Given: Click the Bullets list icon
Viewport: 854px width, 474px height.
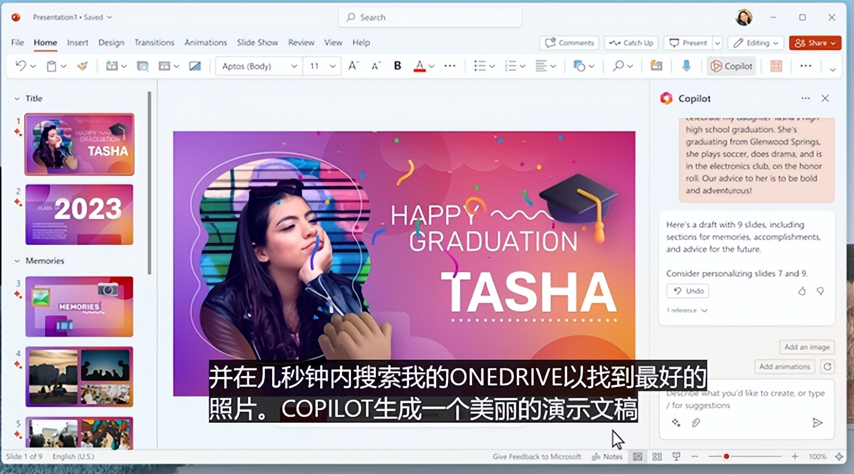Looking at the screenshot, I should pyautogui.click(x=479, y=66).
